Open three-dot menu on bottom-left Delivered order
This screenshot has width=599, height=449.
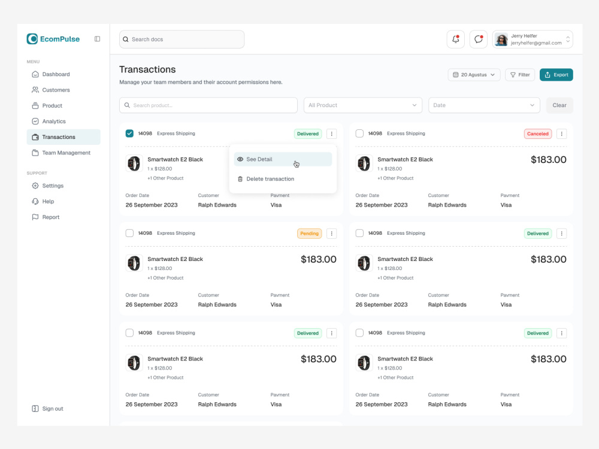pyautogui.click(x=332, y=333)
